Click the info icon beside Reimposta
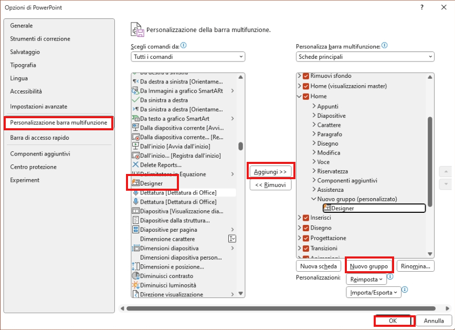The width and height of the screenshot is (455, 330). pyautogui.click(x=390, y=276)
